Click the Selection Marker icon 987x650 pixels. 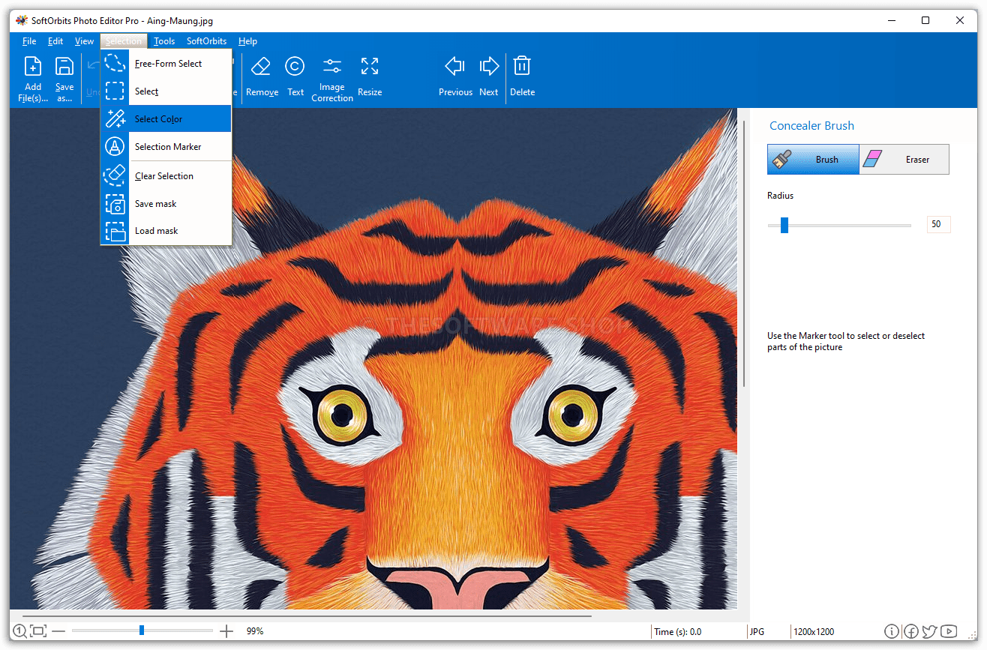115,146
